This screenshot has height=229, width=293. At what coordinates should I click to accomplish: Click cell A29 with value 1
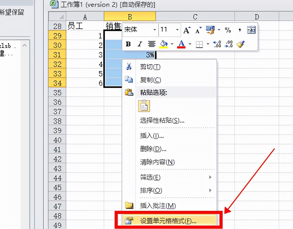pos(85,36)
